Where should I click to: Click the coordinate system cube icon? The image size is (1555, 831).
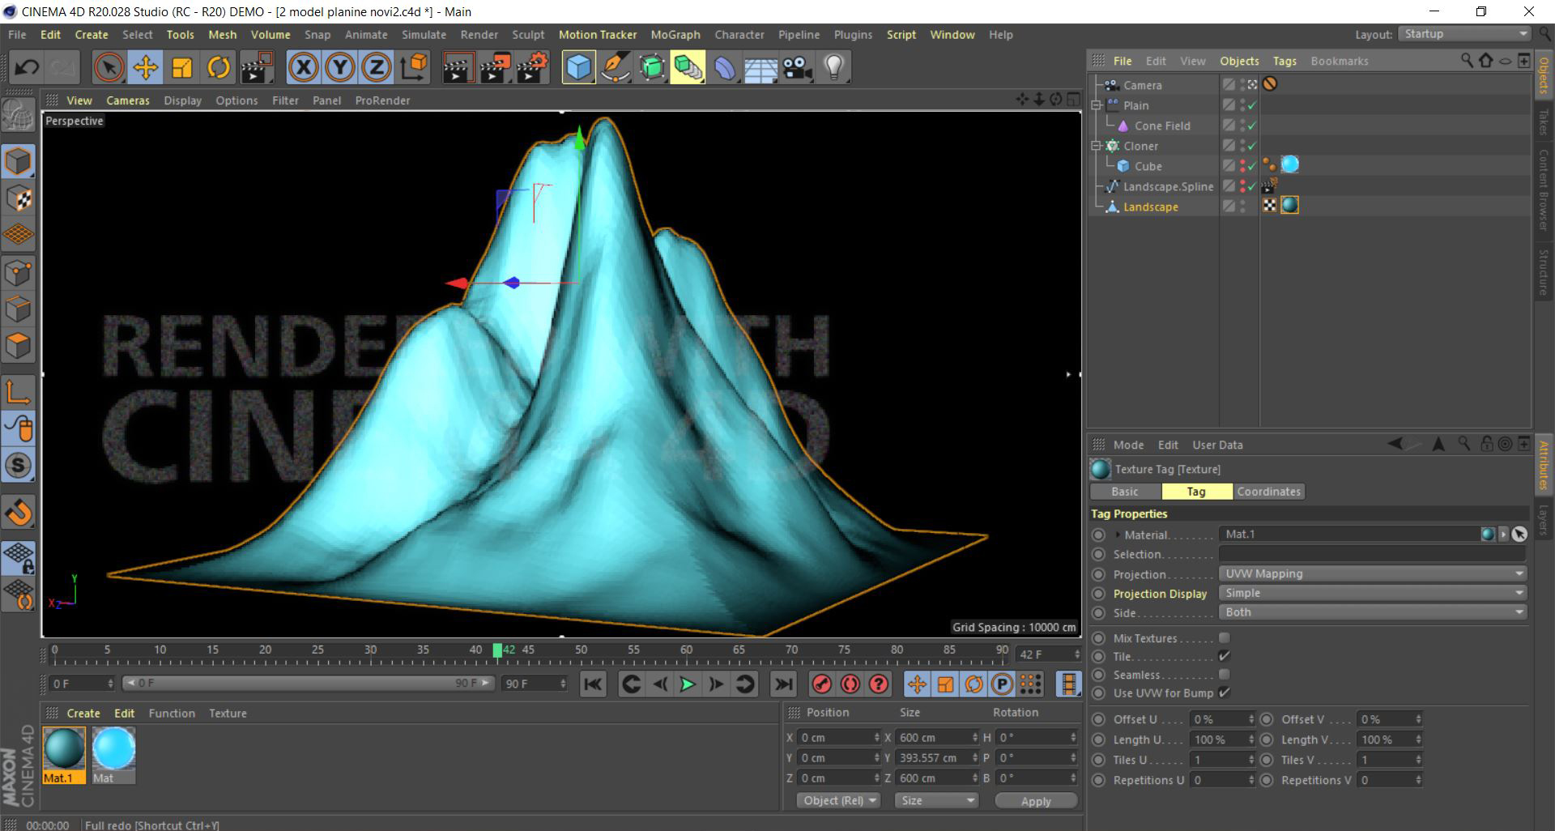coord(414,67)
